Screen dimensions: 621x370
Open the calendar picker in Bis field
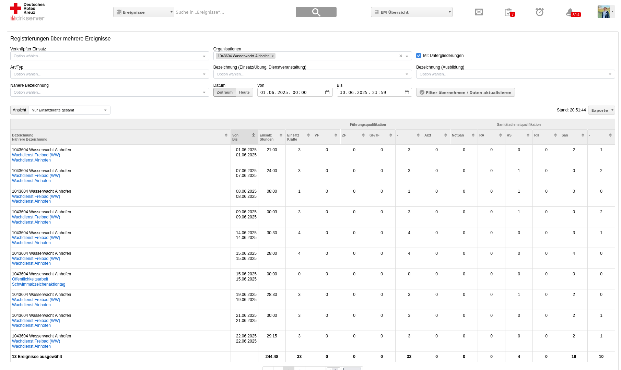[x=407, y=93]
